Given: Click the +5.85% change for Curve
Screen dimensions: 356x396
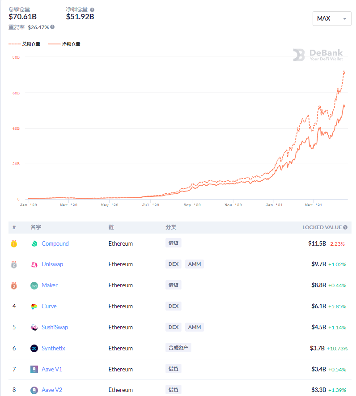Looking at the screenshot, I should 337,307.
